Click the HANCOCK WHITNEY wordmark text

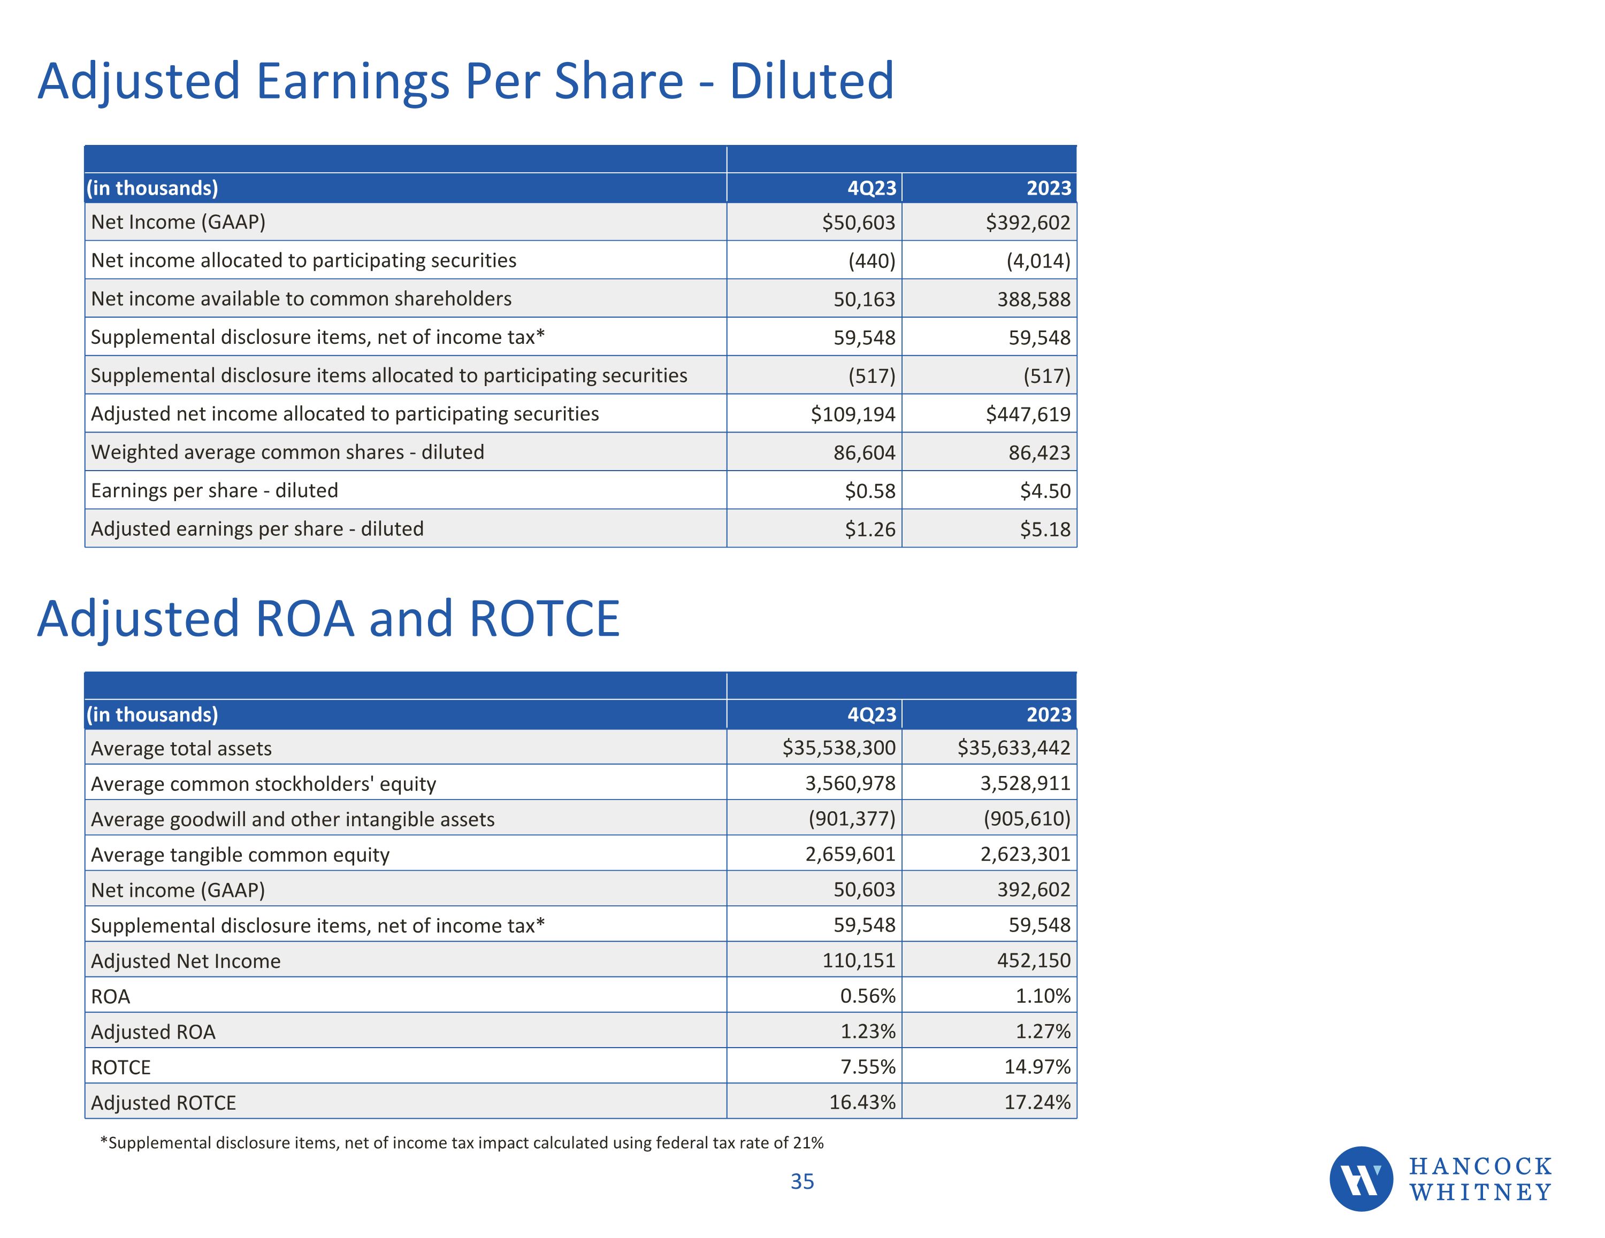(1480, 1179)
